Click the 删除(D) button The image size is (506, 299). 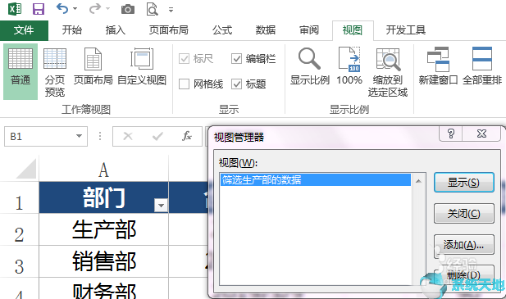[x=463, y=275]
